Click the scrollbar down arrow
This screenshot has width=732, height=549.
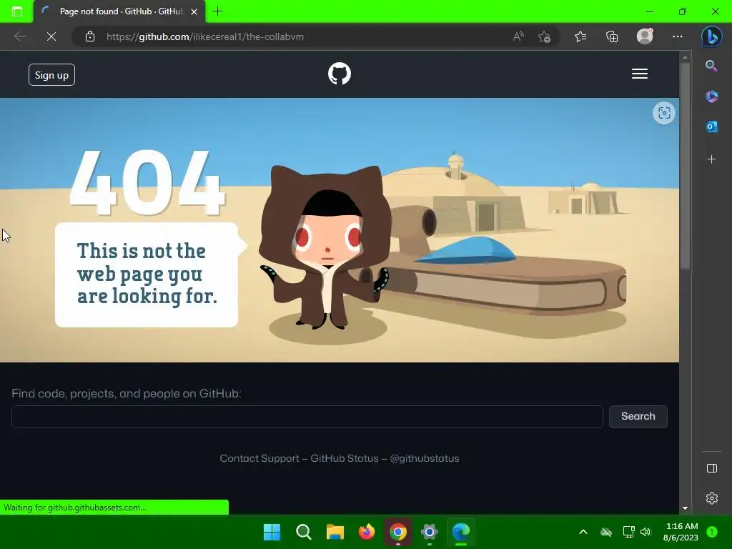[x=685, y=508]
